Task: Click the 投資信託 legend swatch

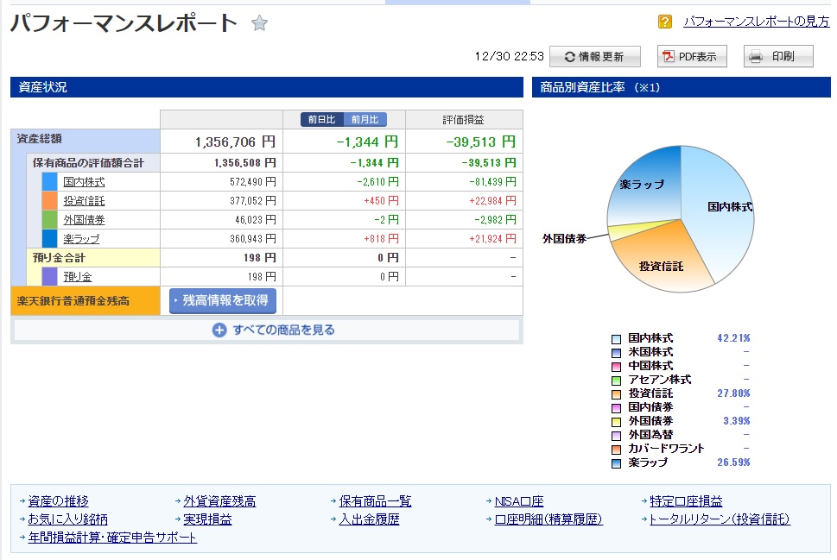Action: [616, 394]
